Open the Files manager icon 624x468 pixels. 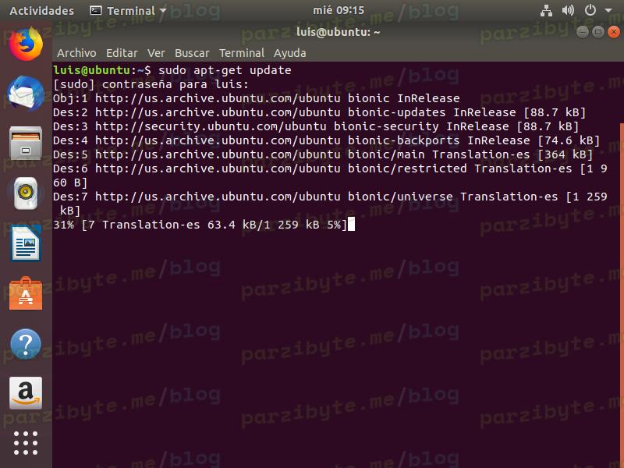point(26,143)
